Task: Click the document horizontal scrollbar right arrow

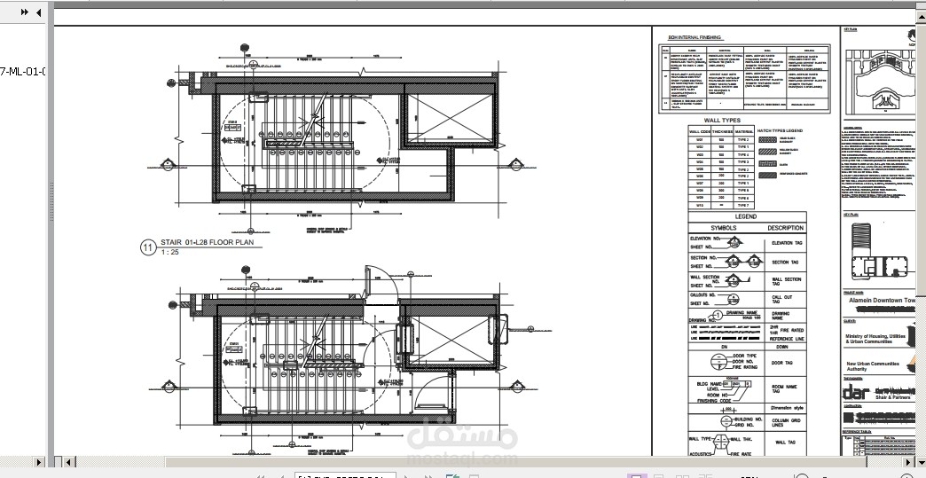Action: (910, 462)
